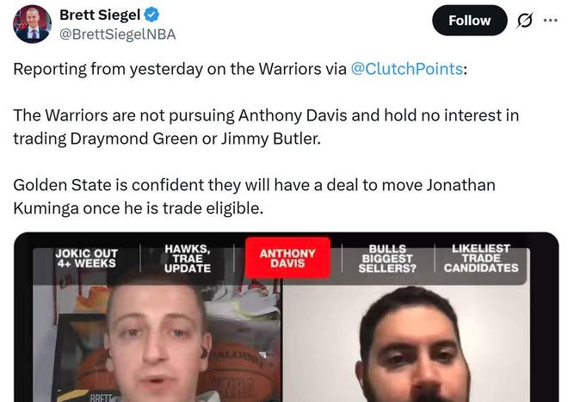The image size is (568, 402).
Task: Open the @BrettSiegelNBA handle
Action: 117,34
